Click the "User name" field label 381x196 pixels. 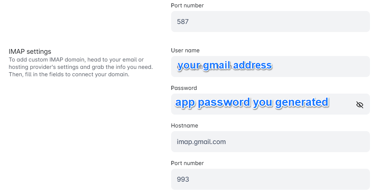(185, 50)
